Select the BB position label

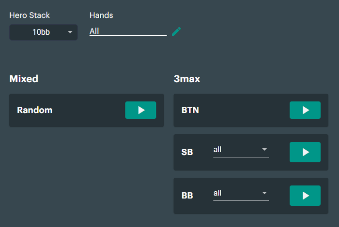coord(187,196)
